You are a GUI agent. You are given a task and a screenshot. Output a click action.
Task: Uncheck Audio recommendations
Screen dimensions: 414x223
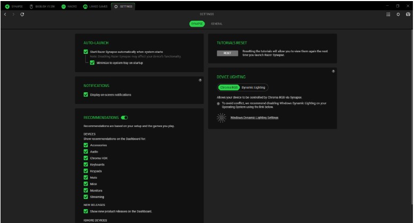click(86, 152)
